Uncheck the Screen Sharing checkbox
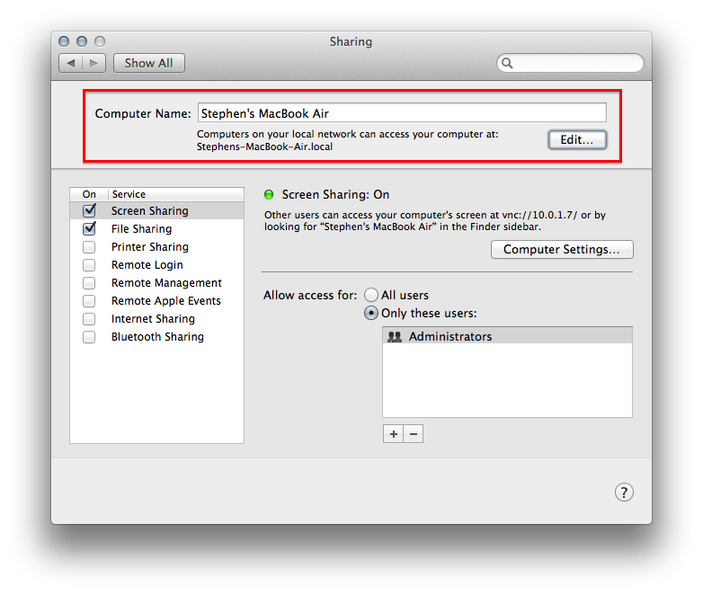This screenshot has width=703, height=595. 89,210
